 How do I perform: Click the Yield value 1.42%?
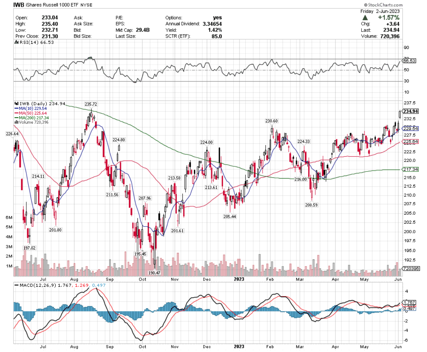215,30
